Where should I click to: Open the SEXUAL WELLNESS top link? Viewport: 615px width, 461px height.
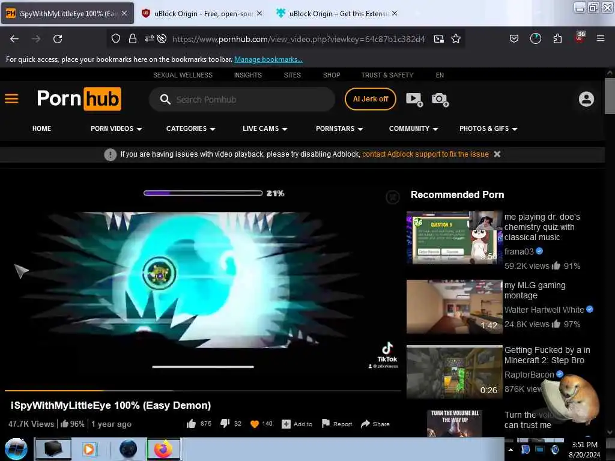click(183, 75)
